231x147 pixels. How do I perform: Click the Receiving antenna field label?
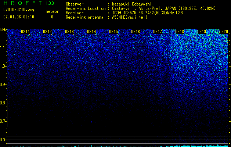84,17
